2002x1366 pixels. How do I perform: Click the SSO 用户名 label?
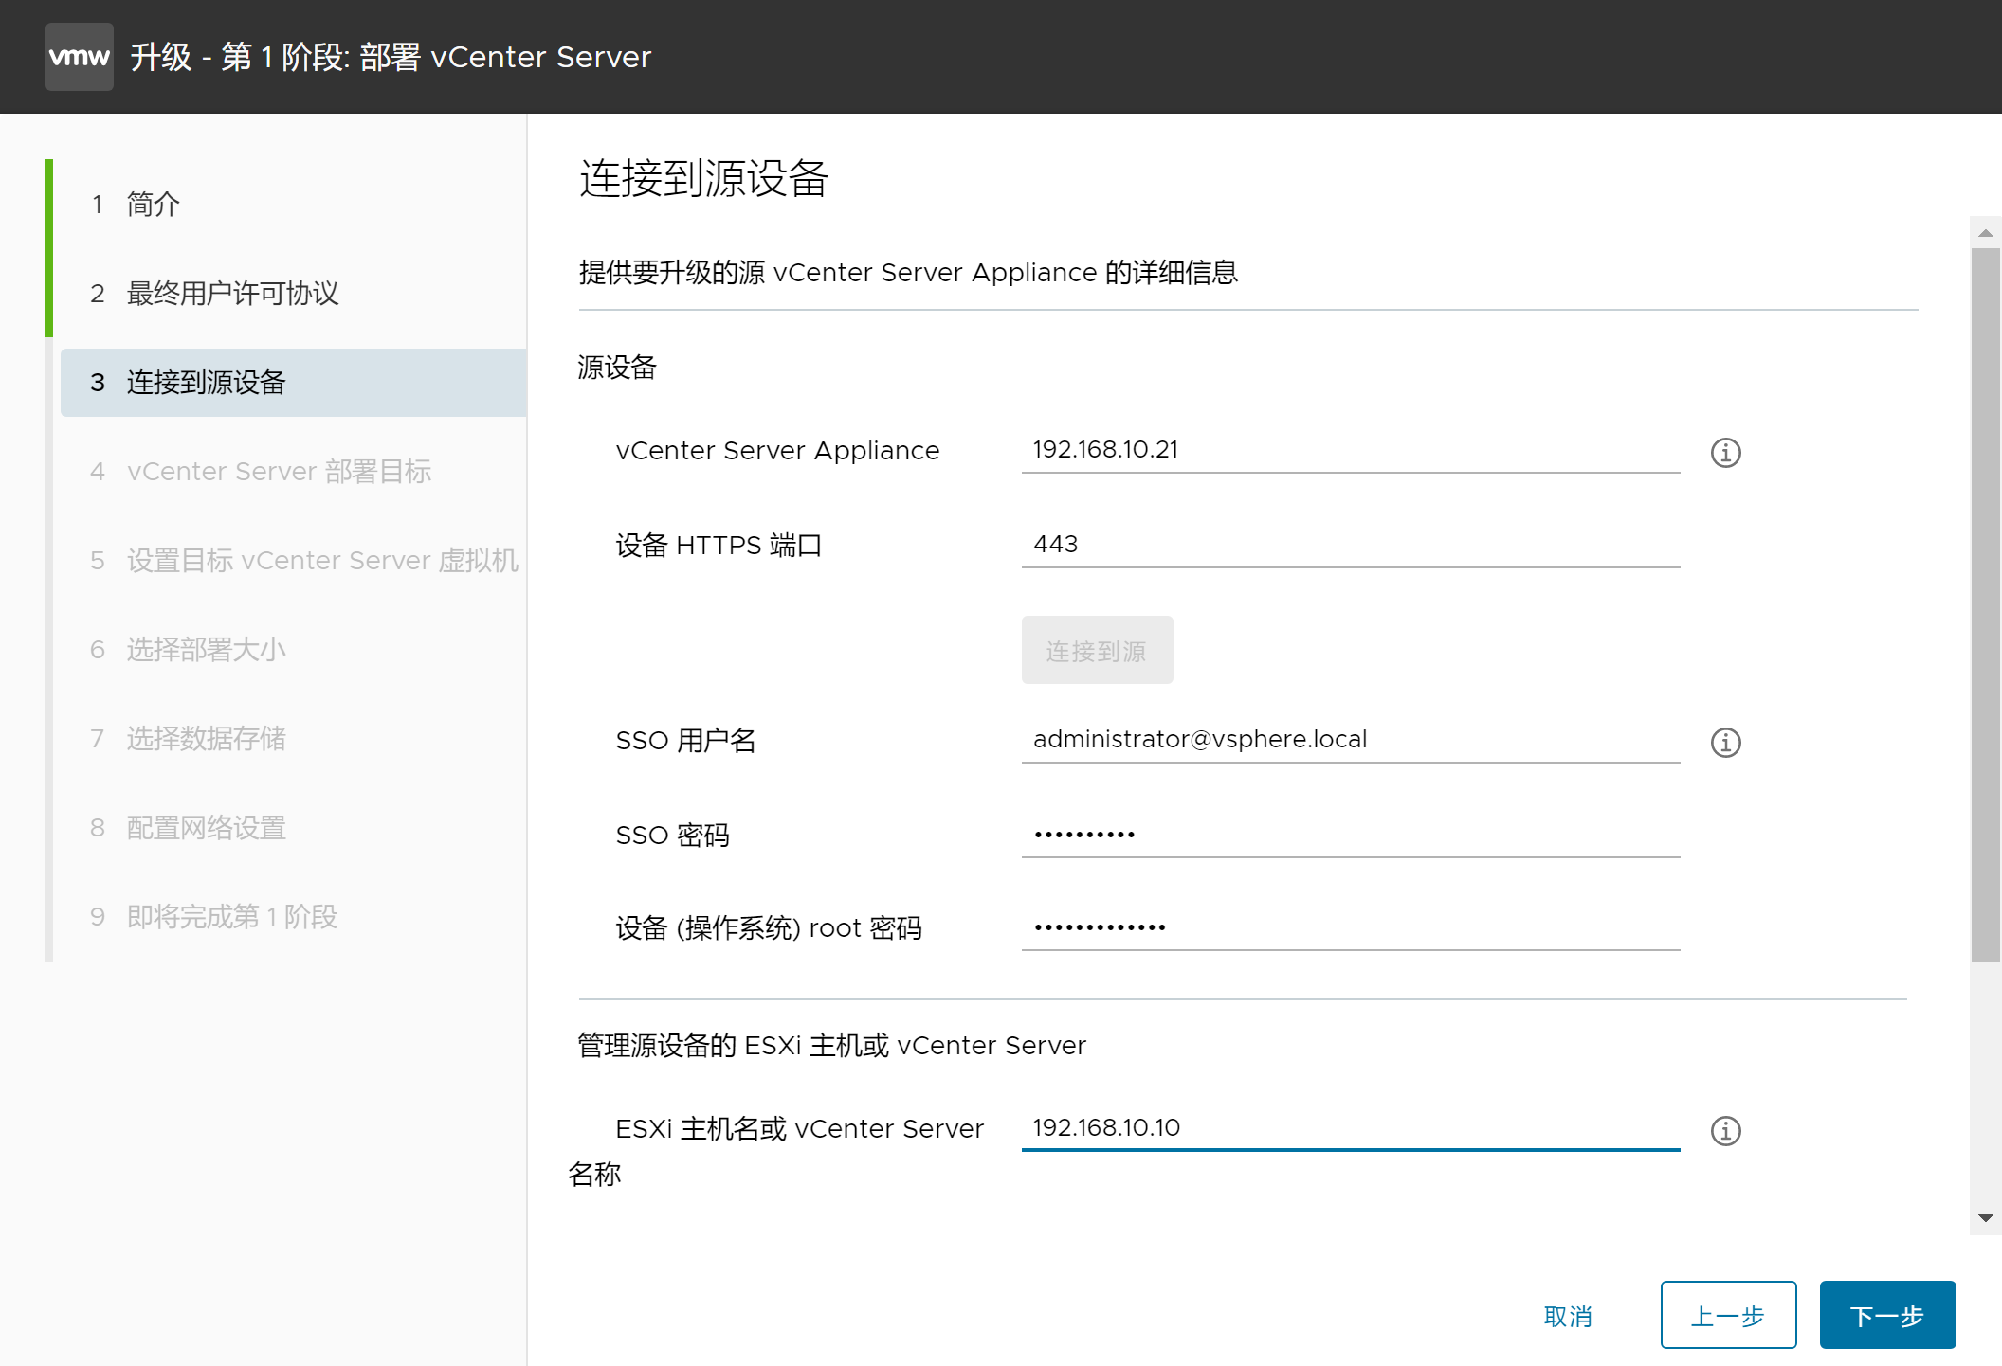coord(685,741)
